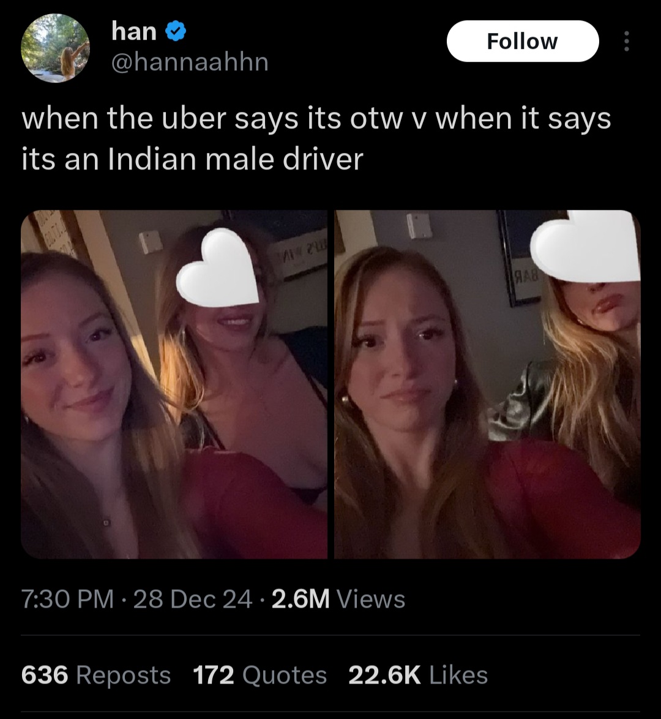Image resolution: width=661 pixels, height=719 pixels.
Task: Click the wall light switch in left photo
Action: [151, 242]
